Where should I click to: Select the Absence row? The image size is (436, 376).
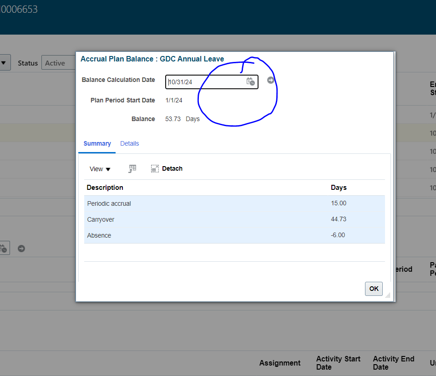(x=234, y=235)
